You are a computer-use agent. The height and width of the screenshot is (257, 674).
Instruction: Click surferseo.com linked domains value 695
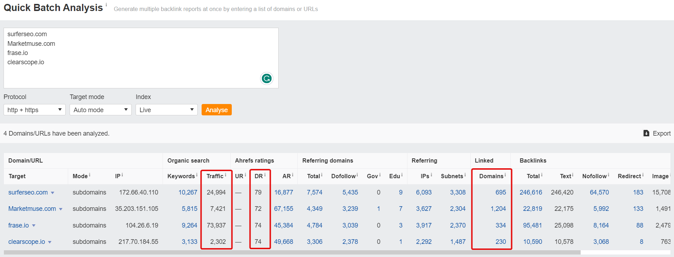point(500,192)
